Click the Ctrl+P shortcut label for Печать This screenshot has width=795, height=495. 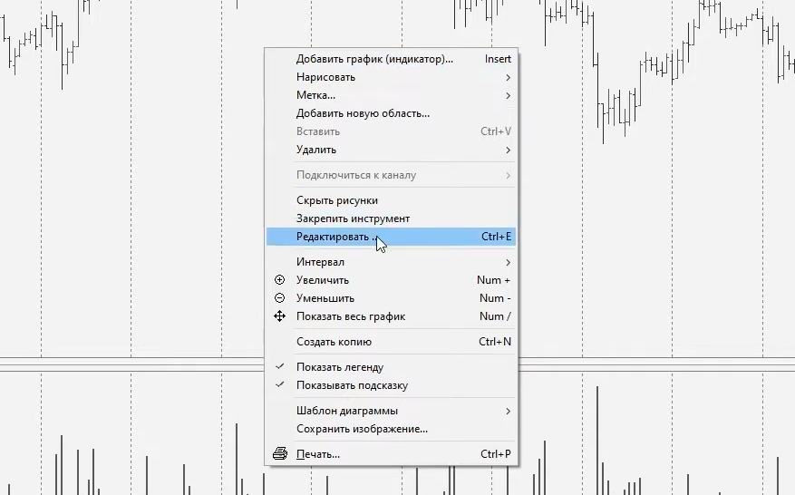click(495, 454)
